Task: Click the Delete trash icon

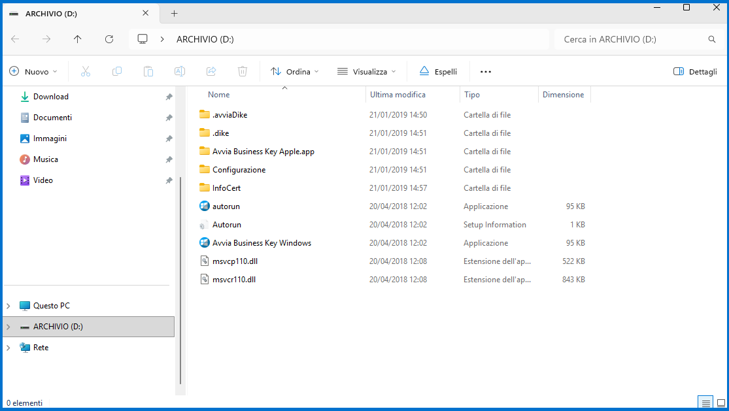Action: click(242, 71)
